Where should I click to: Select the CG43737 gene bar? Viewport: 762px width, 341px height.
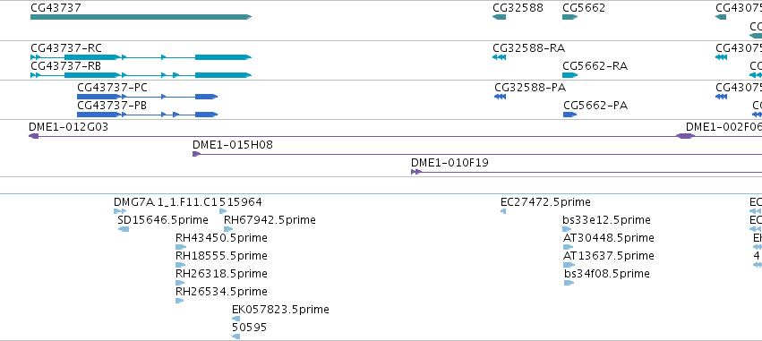pos(141,17)
